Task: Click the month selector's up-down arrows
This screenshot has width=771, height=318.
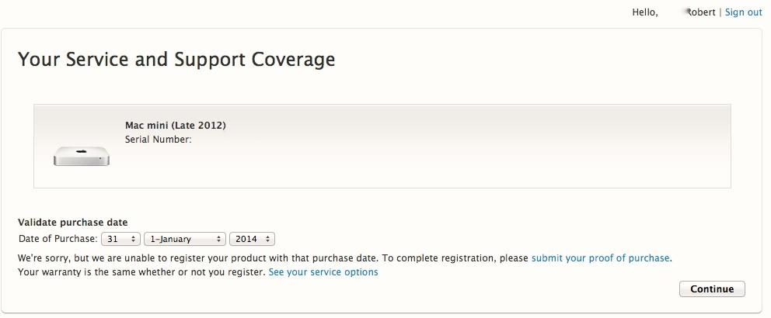Action: (x=218, y=239)
